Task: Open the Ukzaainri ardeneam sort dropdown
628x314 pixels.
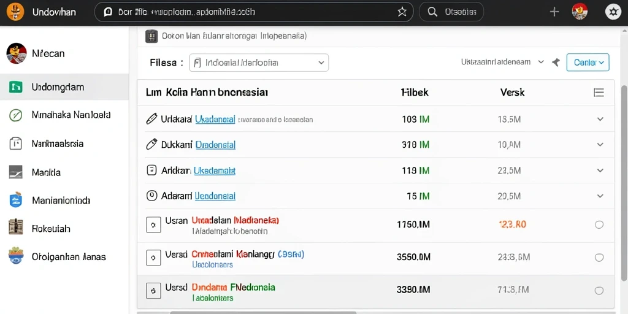Action: click(503, 62)
